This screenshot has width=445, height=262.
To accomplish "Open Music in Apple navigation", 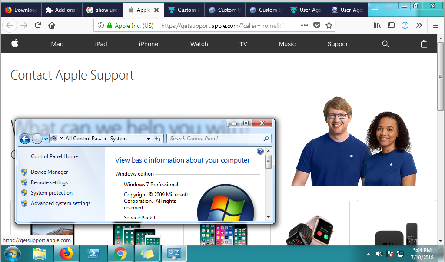I will tap(287, 44).
